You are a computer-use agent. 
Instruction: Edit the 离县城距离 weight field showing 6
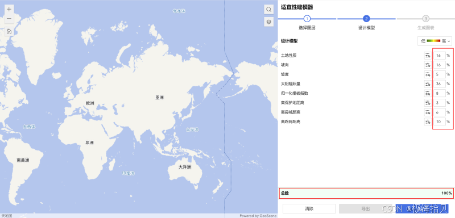[439, 112]
